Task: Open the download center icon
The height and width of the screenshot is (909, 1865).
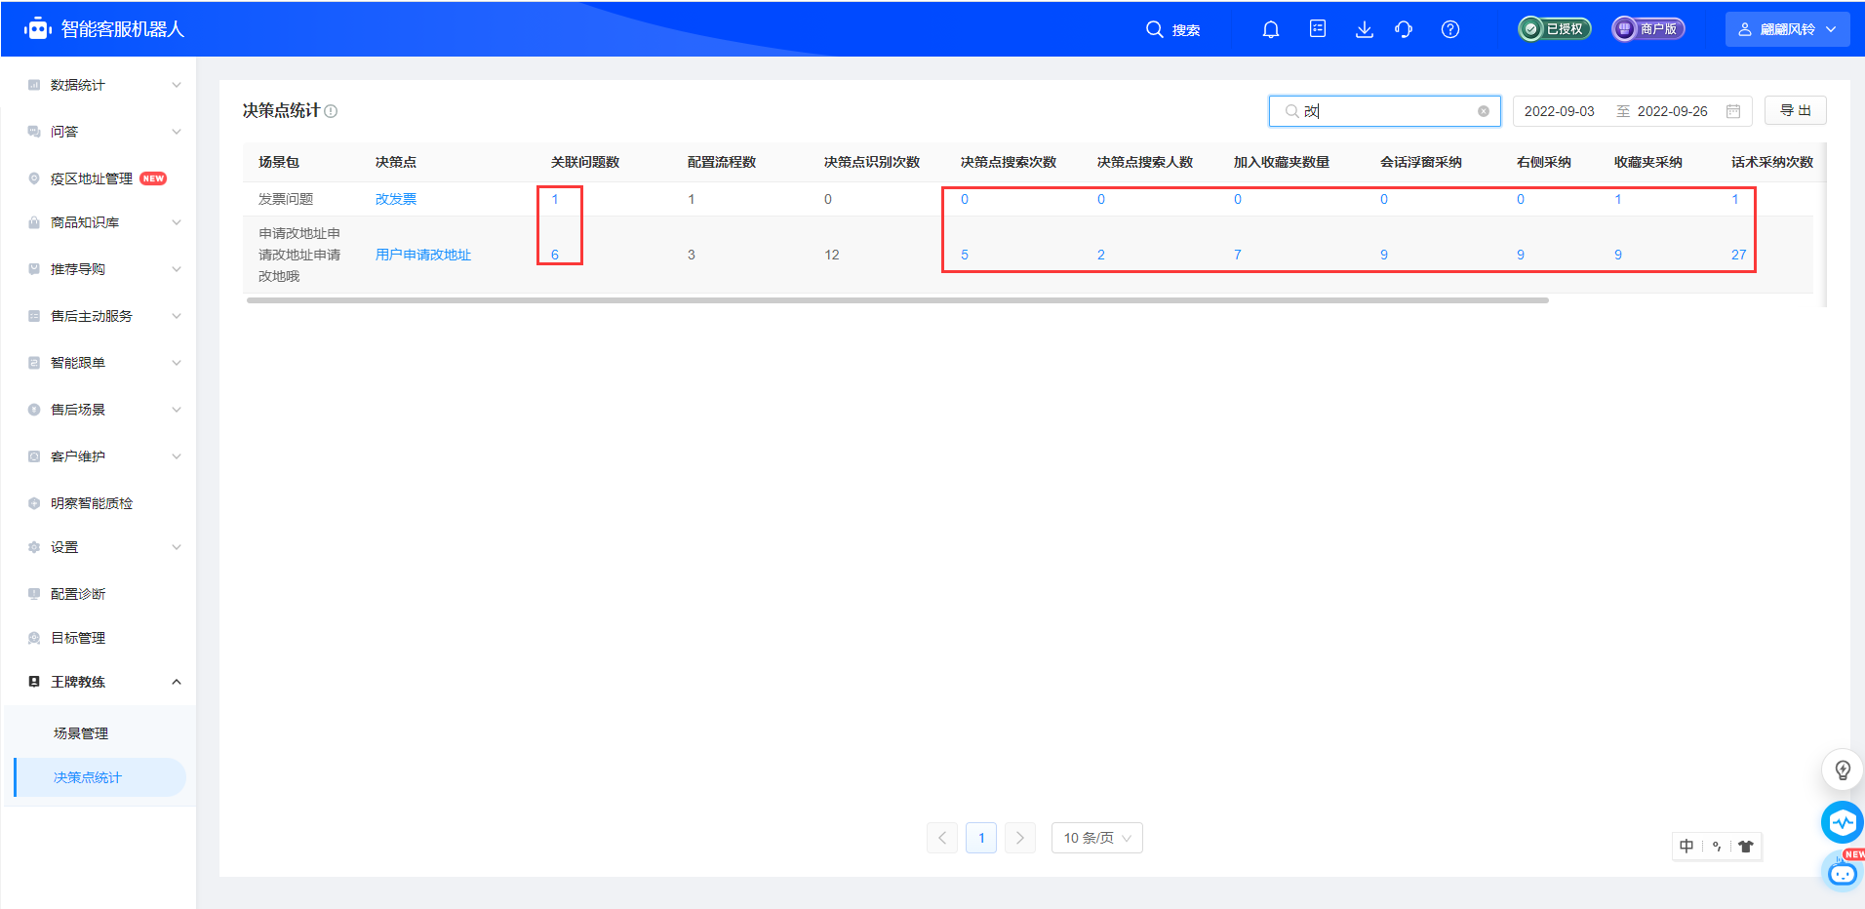Action: click(1364, 29)
